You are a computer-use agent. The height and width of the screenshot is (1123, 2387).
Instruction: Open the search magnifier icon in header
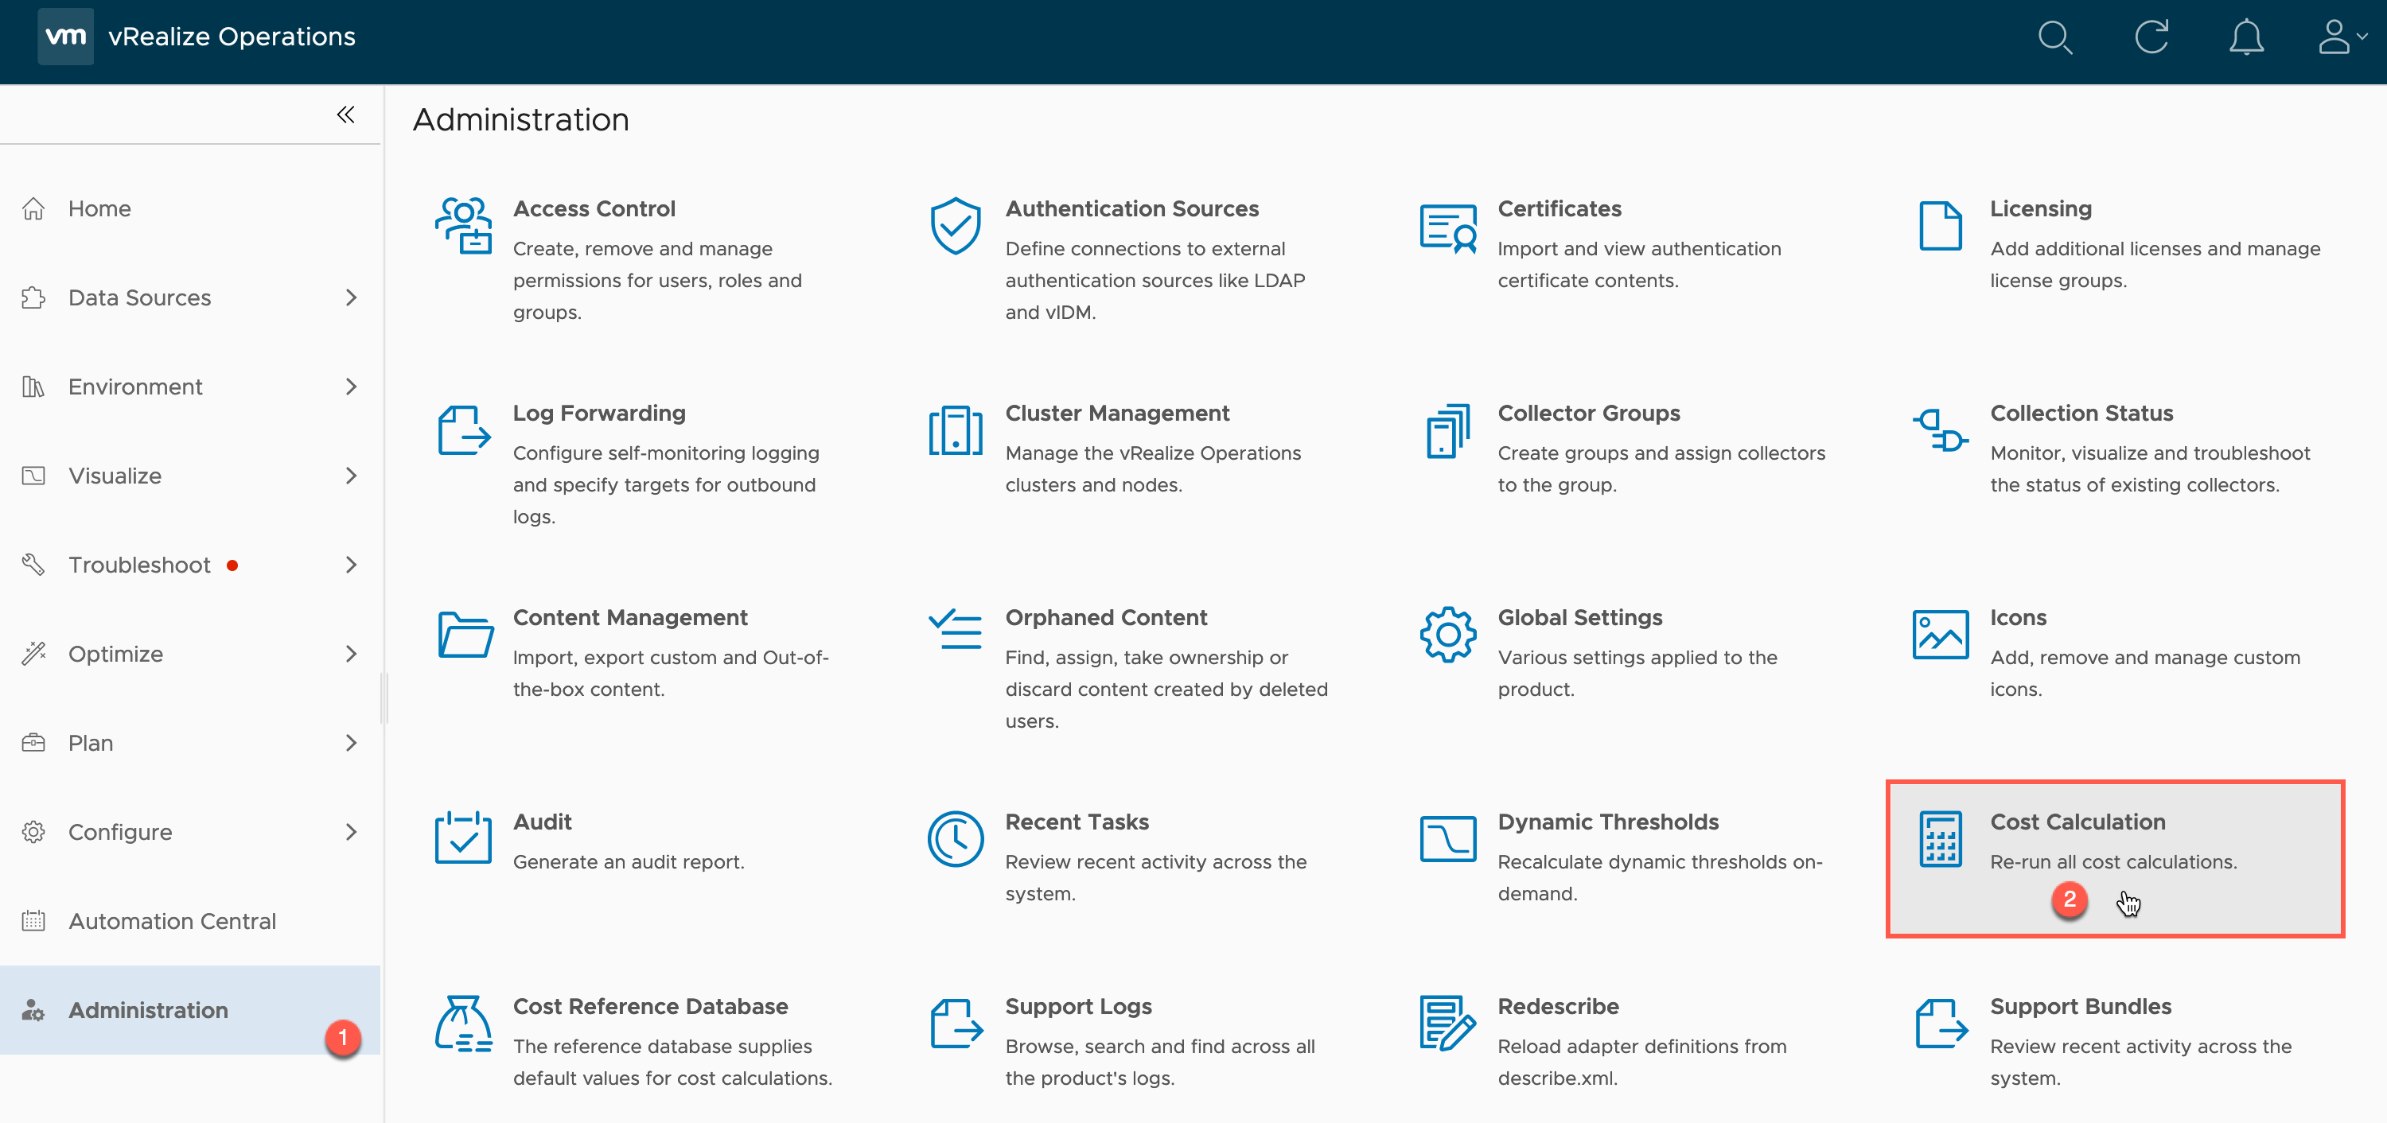[2054, 38]
